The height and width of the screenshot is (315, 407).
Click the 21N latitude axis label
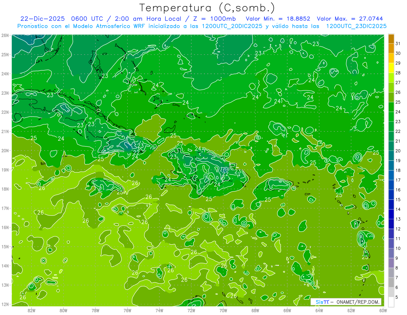tap(5, 131)
